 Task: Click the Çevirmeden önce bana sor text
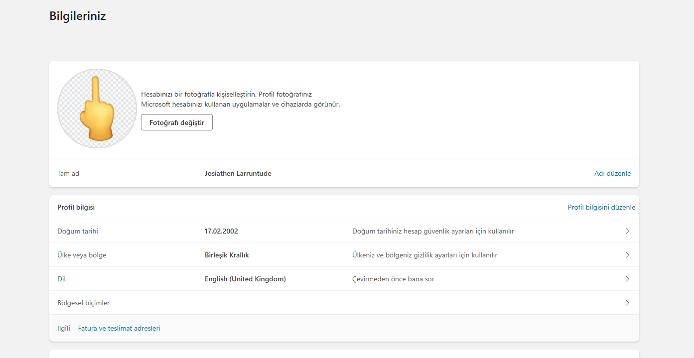coord(393,279)
